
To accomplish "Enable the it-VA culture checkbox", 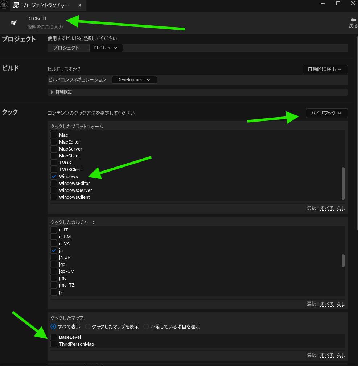I will [54, 243].
